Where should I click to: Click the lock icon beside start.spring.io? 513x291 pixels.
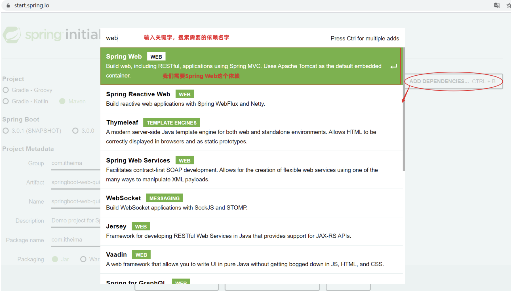(8, 5)
